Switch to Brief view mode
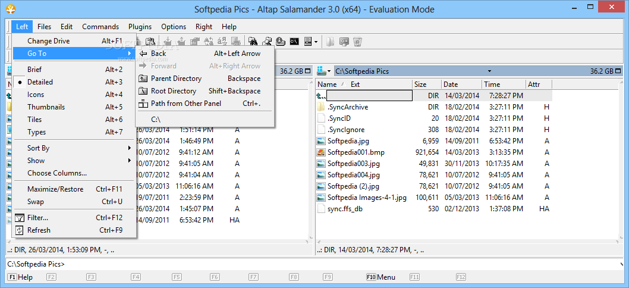The height and width of the screenshot is (288, 629). [74, 70]
